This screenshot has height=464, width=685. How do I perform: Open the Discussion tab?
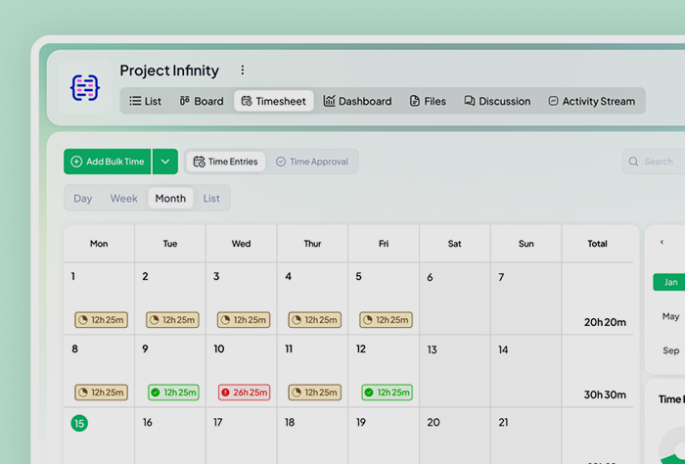coord(497,101)
